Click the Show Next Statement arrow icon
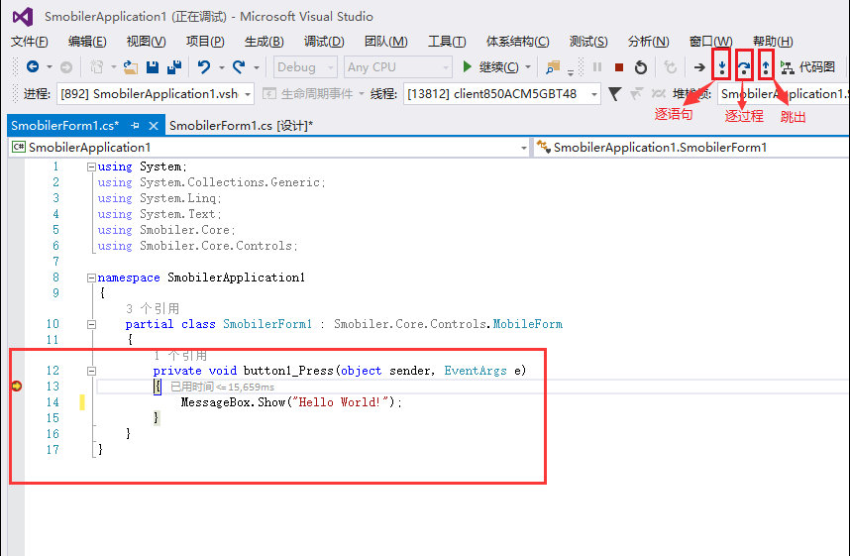 coord(699,67)
